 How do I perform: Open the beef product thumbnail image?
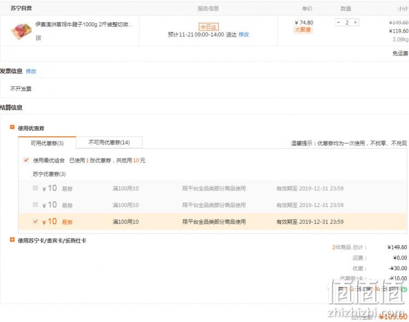(x=21, y=31)
